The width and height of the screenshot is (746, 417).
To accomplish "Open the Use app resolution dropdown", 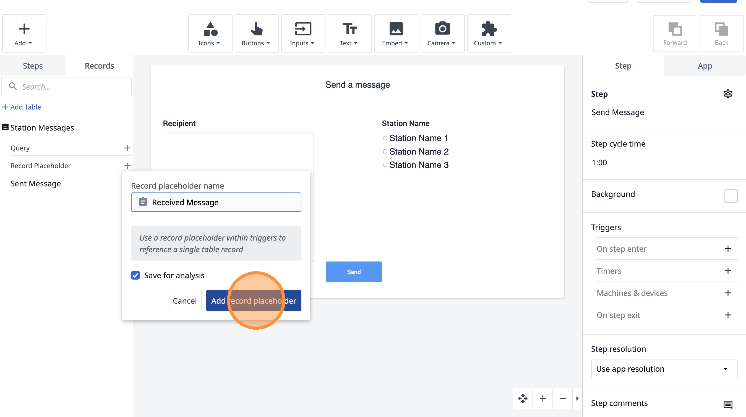I will pyautogui.click(x=664, y=369).
